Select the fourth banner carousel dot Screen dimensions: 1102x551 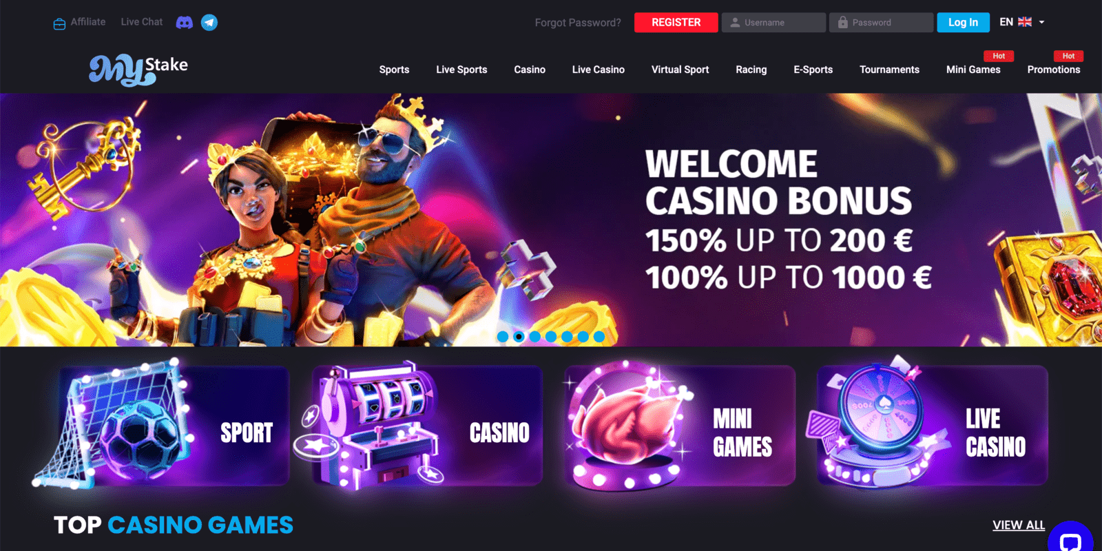(x=551, y=337)
